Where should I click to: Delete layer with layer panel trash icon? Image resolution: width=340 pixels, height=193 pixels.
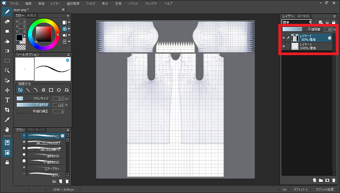pyautogui.click(x=334, y=180)
